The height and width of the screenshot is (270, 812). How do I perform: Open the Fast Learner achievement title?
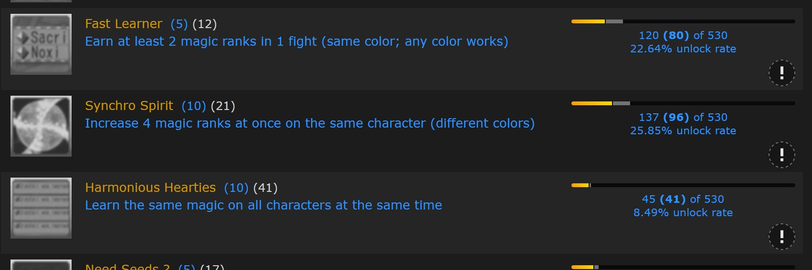[x=124, y=24]
